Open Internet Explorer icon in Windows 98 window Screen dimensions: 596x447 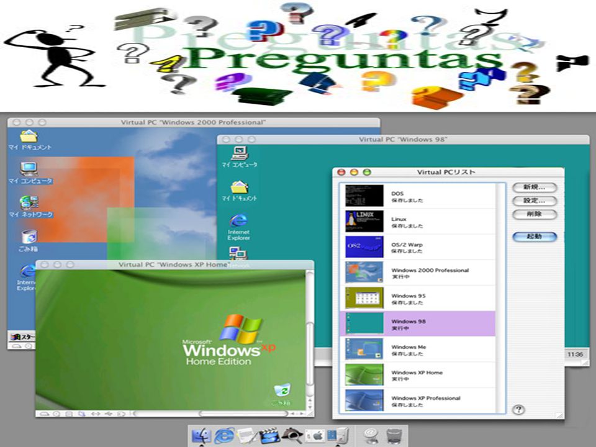coord(238,227)
